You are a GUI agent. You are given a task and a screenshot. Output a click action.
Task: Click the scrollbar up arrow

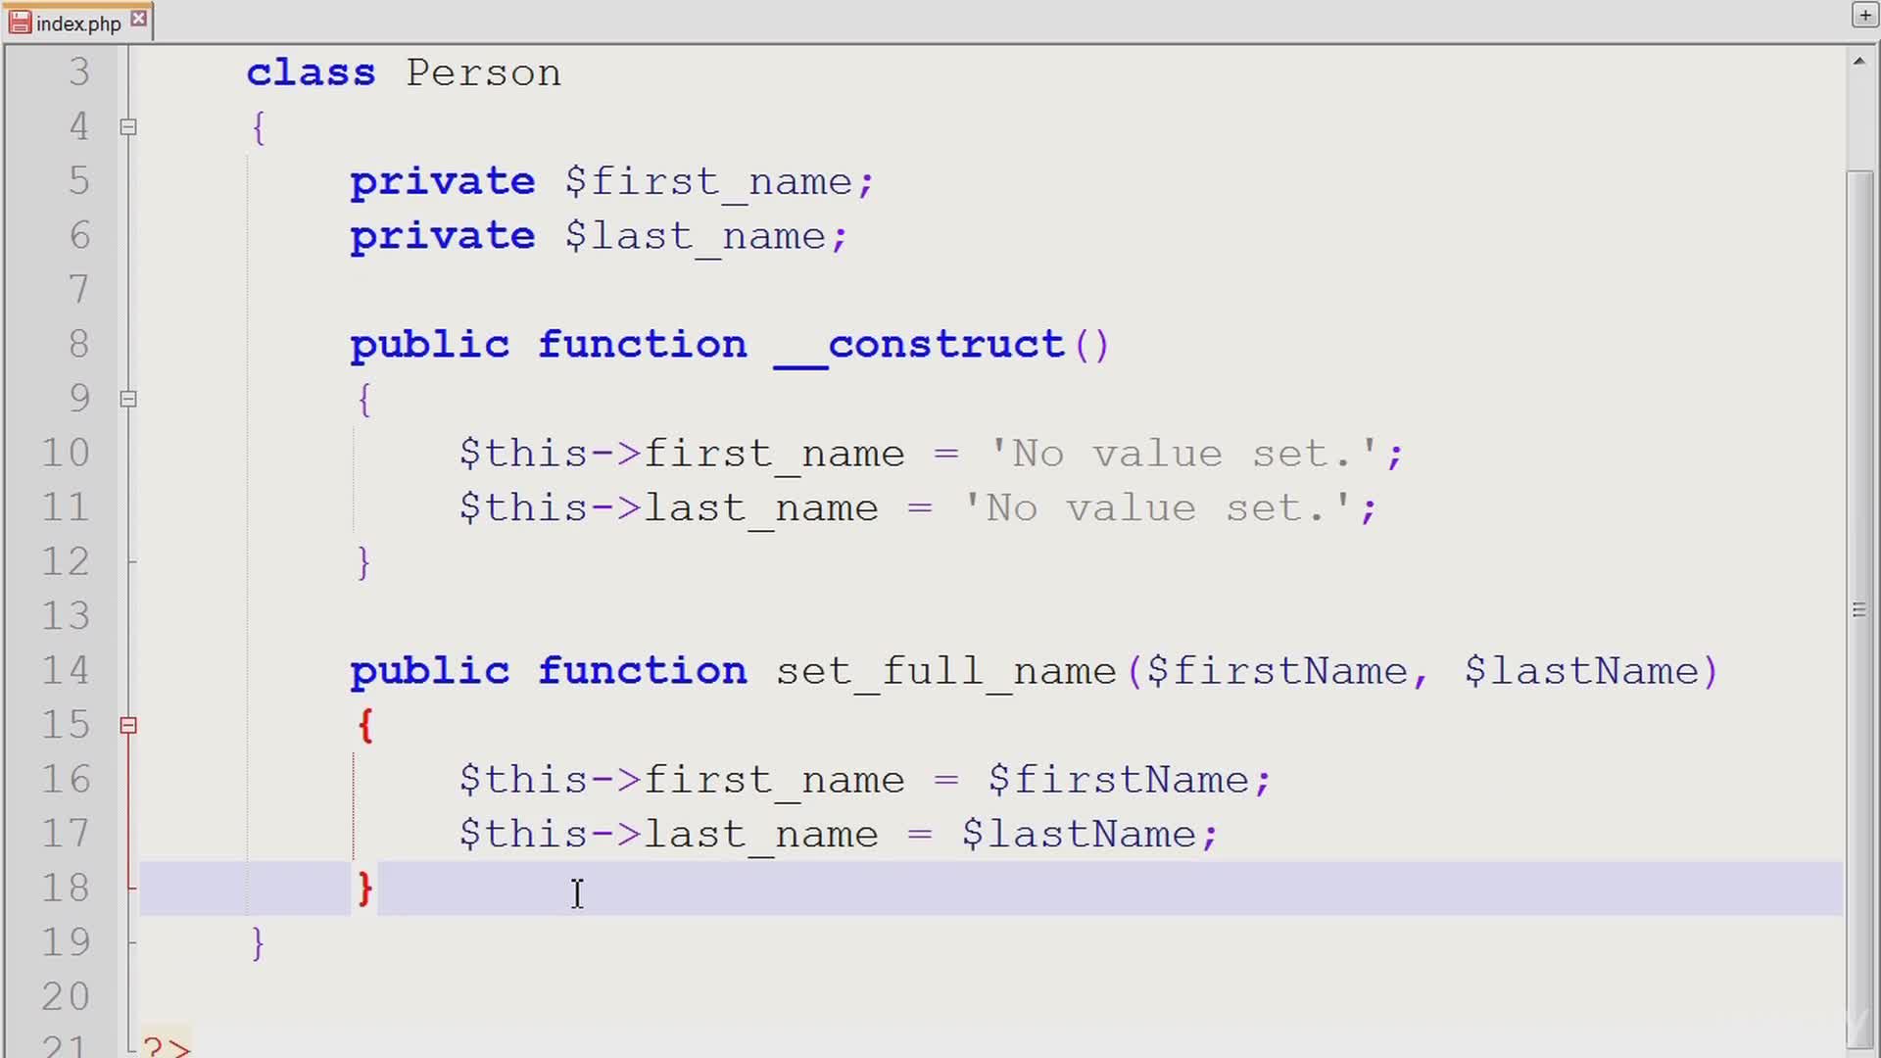point(1858,61)
